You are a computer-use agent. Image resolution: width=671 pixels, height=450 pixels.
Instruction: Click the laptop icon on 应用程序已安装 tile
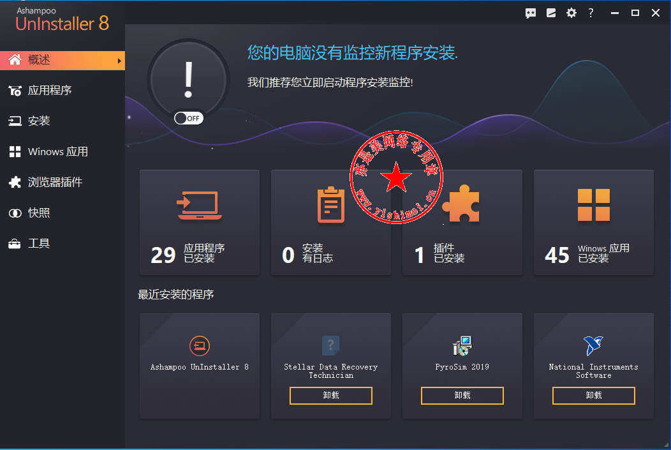click(200, 206)
